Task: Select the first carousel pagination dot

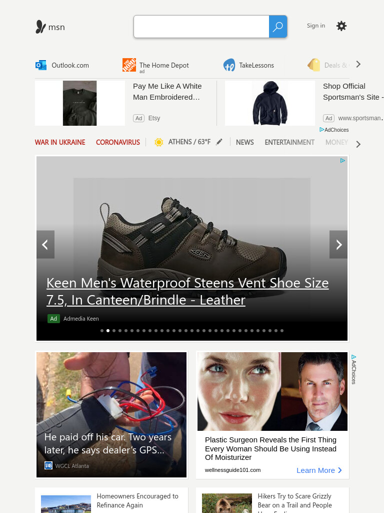Action: click(x=102, y=331)
